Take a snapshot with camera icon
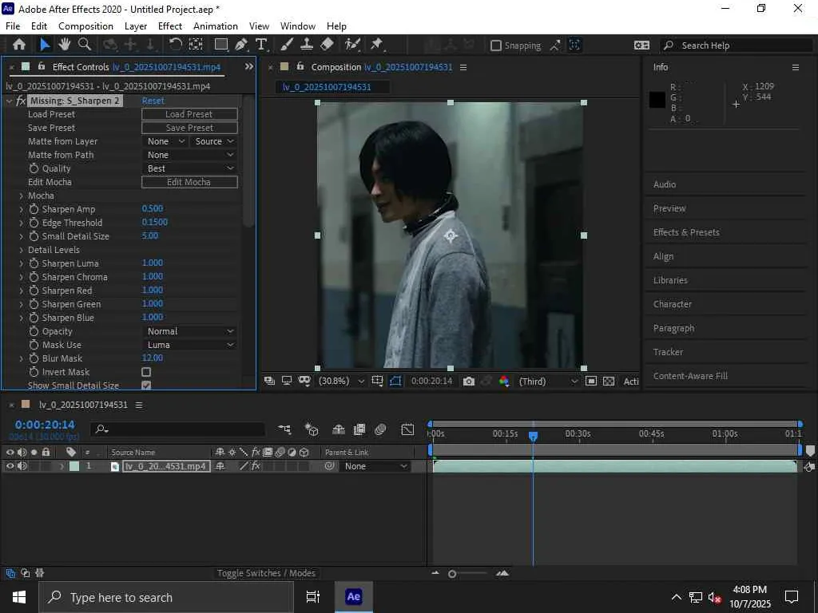818x613 pixels. [x=469, y=382]
